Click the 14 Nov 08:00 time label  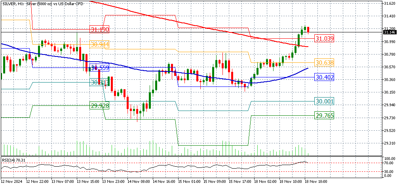coord(139,181)
